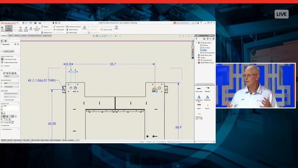
Task: Select the DimXpert dimensioning option
Action: [x=6, y=66]
